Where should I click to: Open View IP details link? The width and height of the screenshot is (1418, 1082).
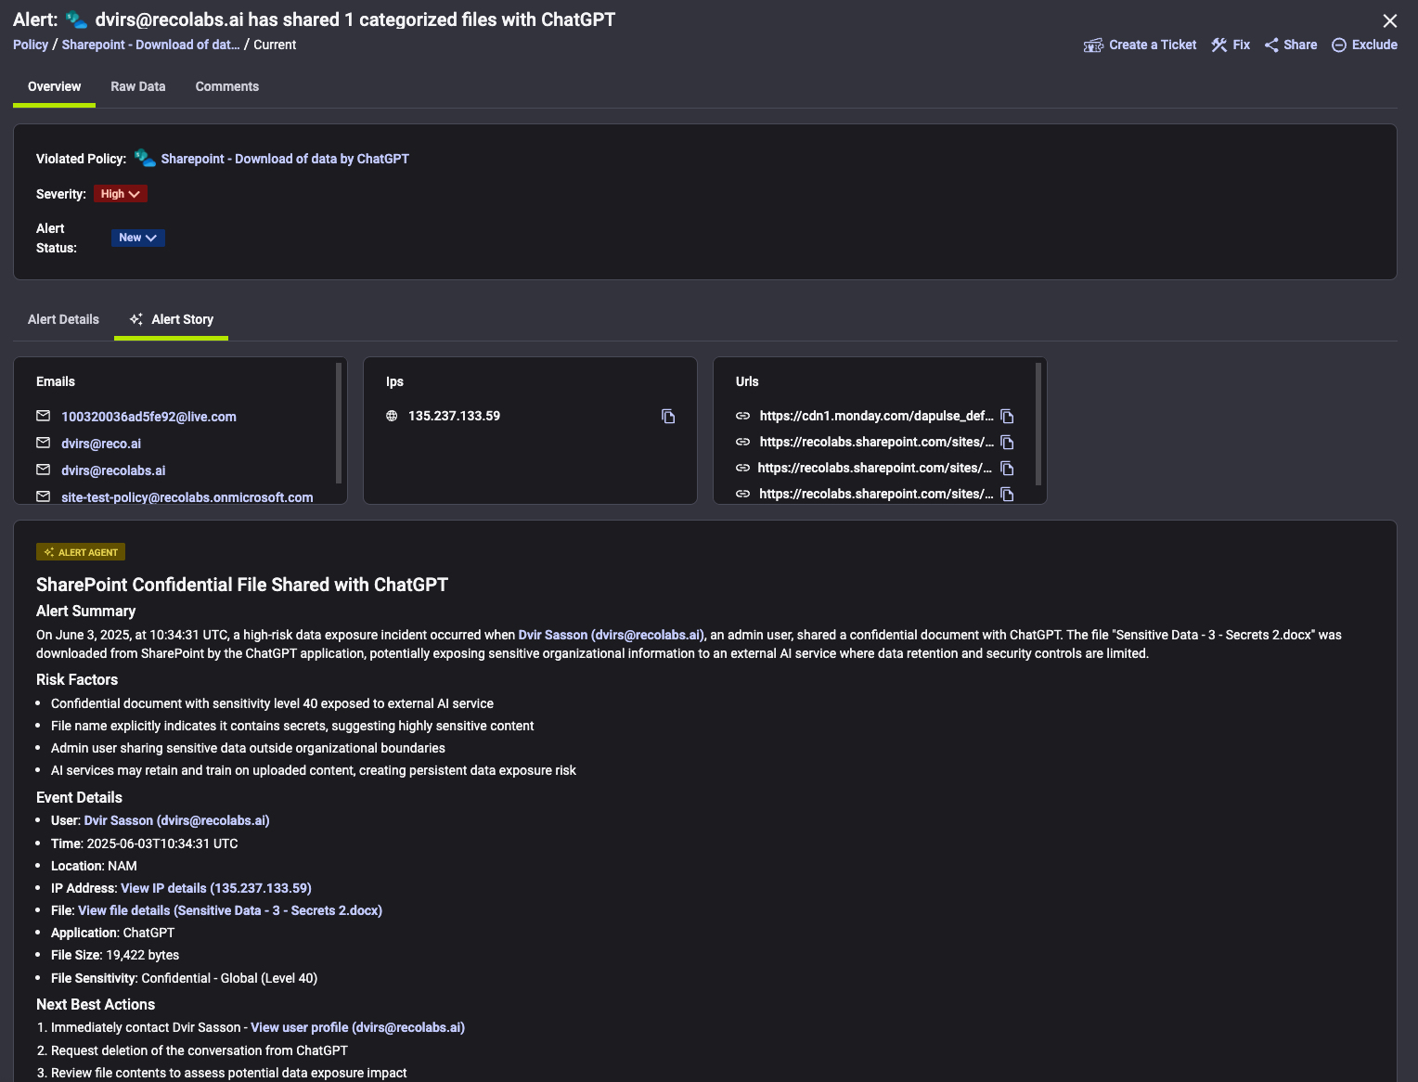tap(216, 888)
